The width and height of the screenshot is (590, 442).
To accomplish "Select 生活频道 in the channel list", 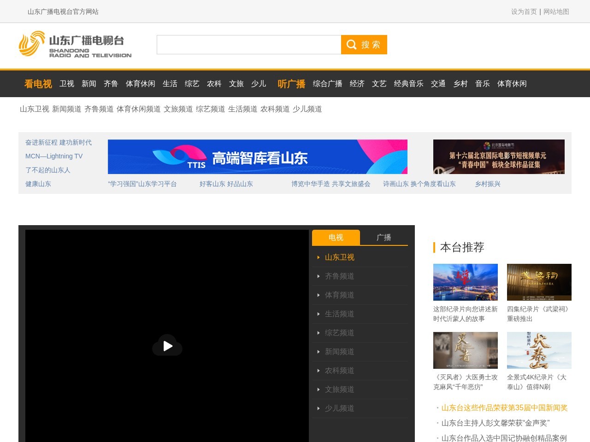I will (340, 314).
